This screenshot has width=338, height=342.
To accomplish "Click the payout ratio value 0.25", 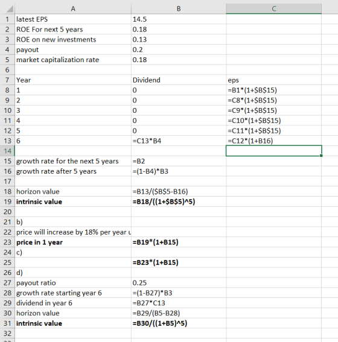I will click(179, 283).
